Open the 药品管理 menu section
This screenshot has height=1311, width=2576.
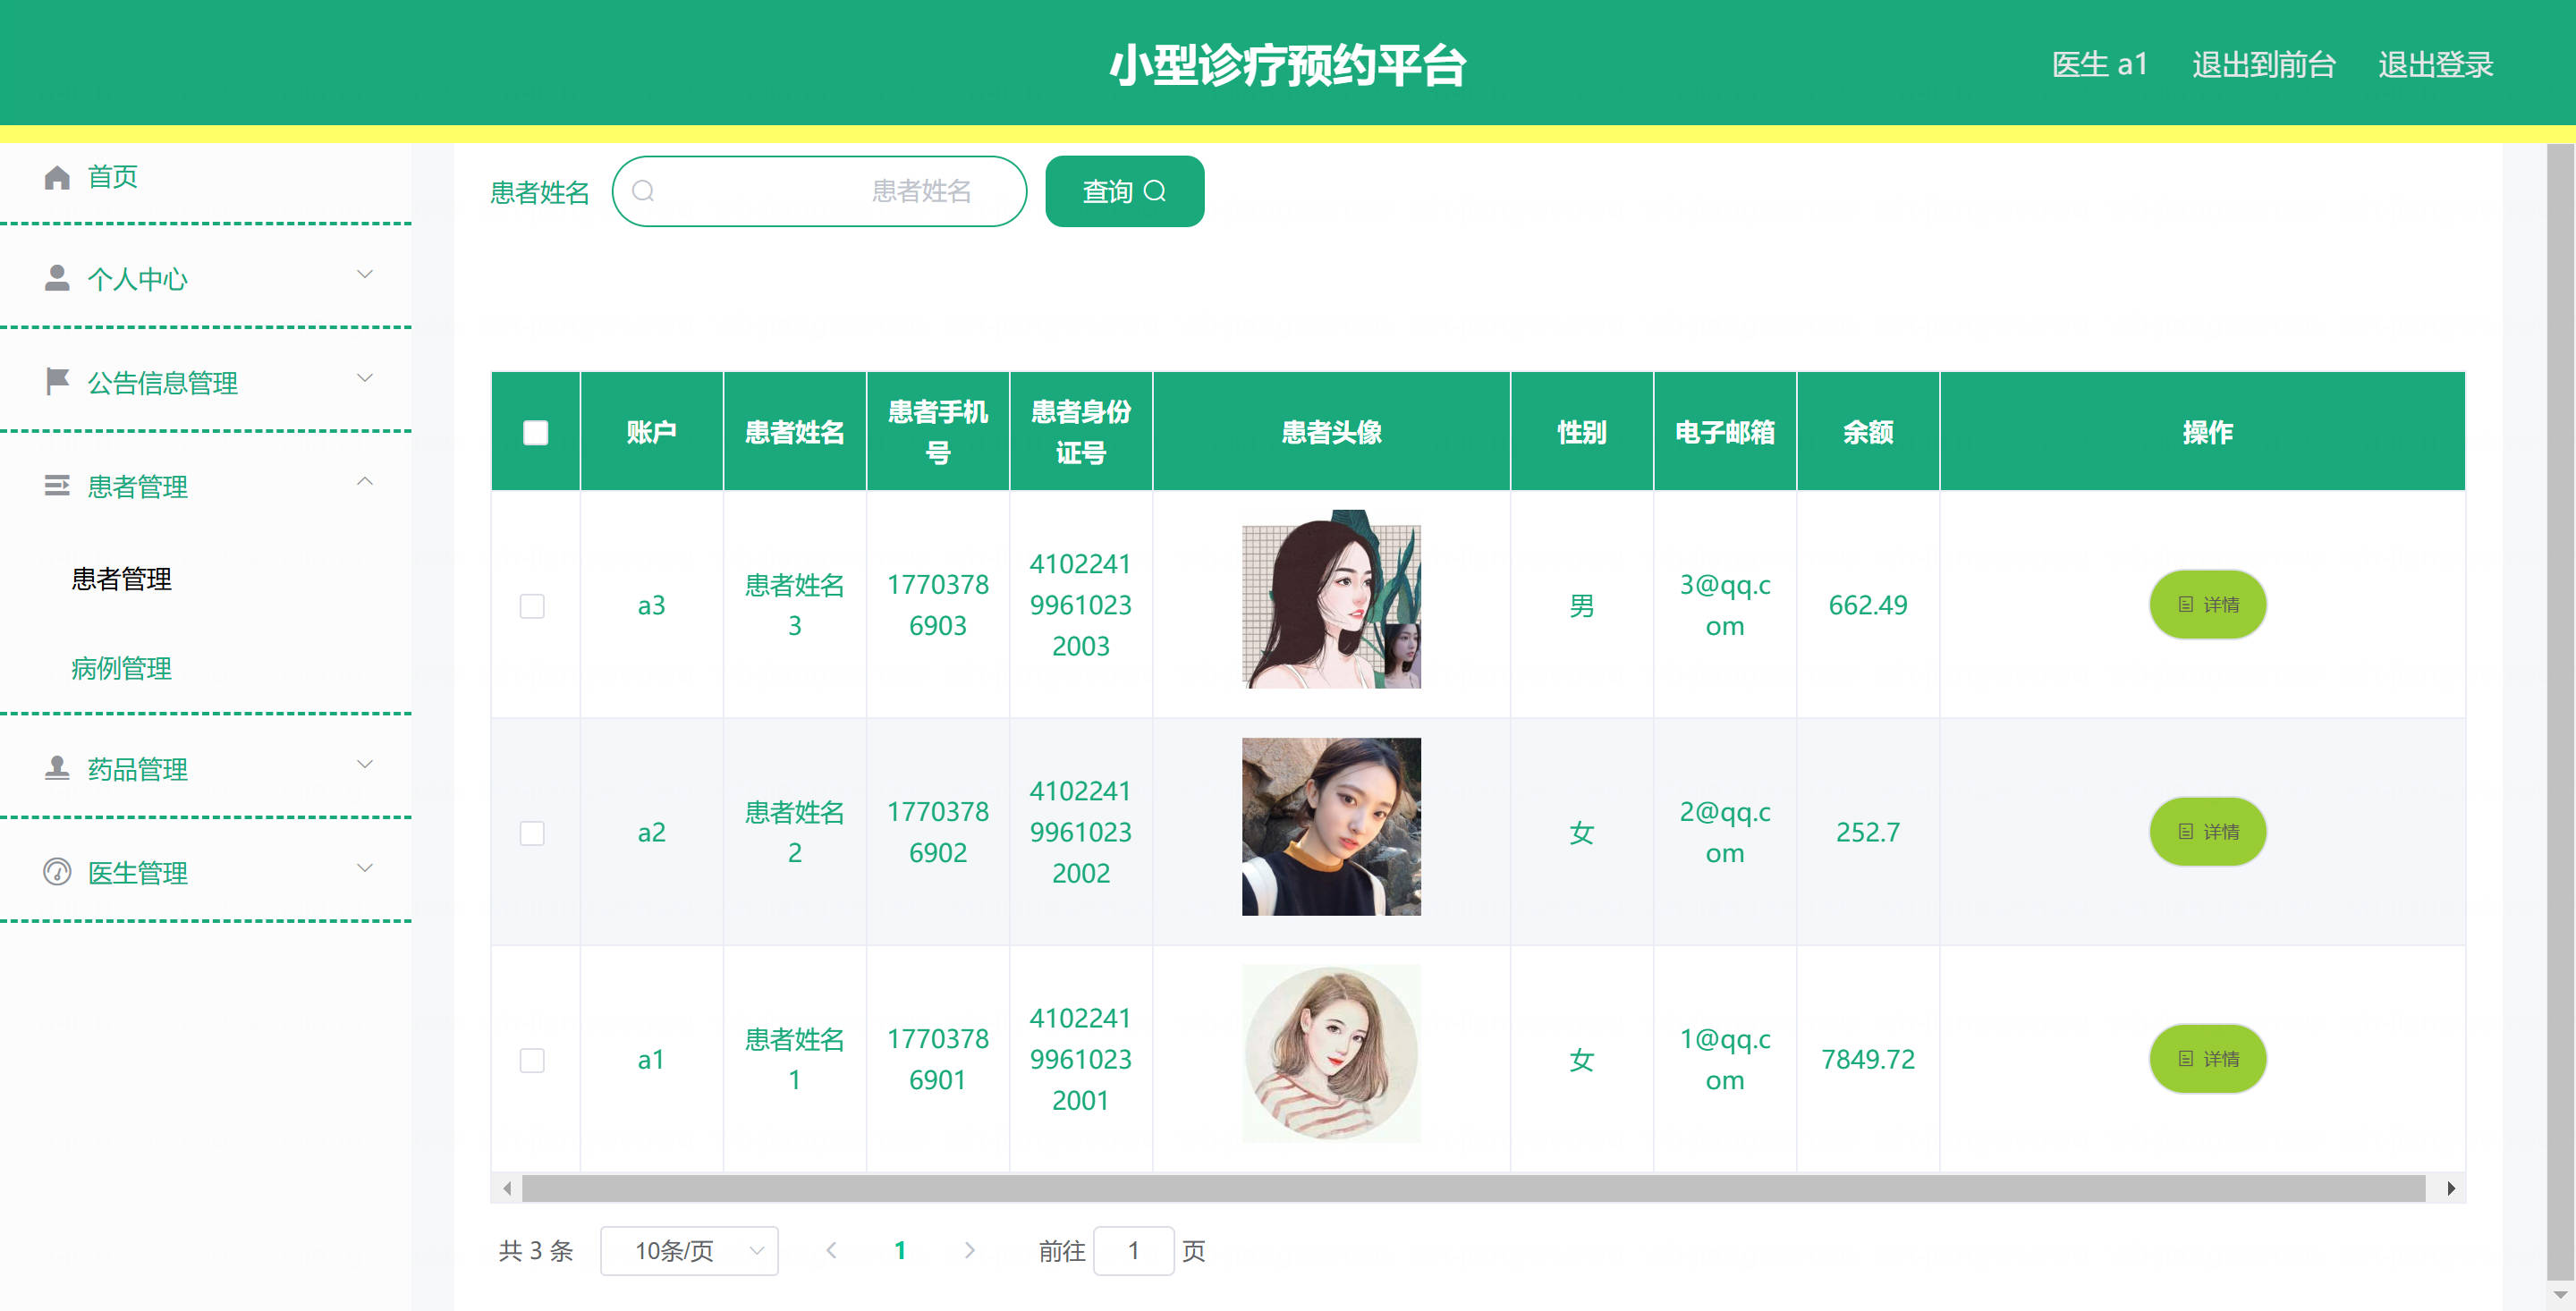pyautogui.click(x=206, y=768)
